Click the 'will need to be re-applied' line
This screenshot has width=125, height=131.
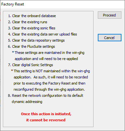coord(46,59)
